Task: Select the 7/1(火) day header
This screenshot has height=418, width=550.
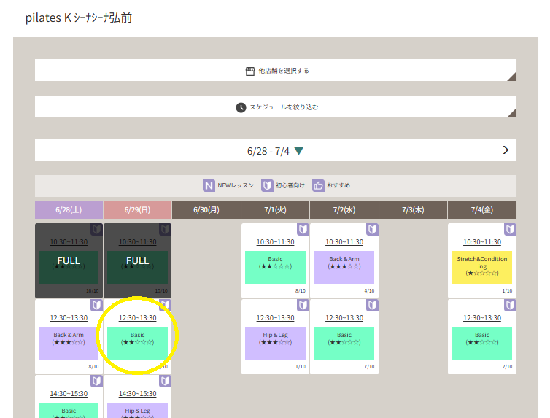Action: [275, 210]
